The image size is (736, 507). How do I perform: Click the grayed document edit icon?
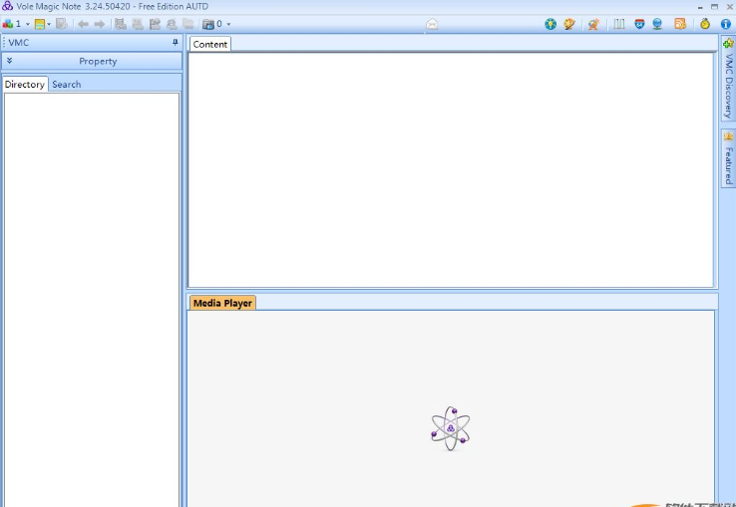(62, 24)
